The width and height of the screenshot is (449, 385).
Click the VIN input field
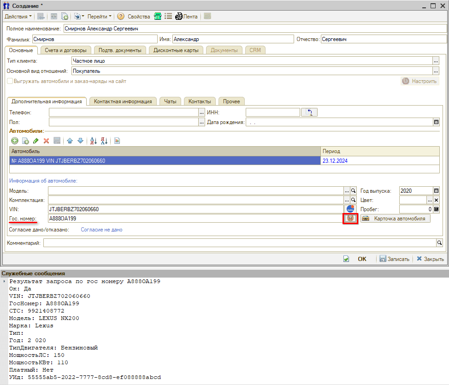coord(195,209)
